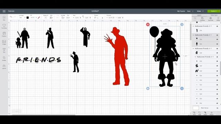The image size is (221, 124).
Task: Hide the nested Halloween Friends subgroup
Action: (x=217, y=57)
